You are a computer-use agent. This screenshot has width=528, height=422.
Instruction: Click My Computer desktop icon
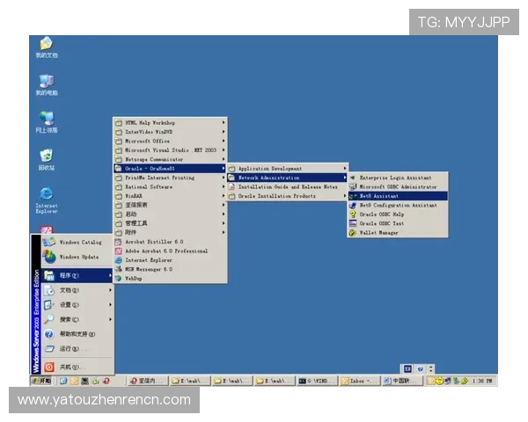point(46,82)
